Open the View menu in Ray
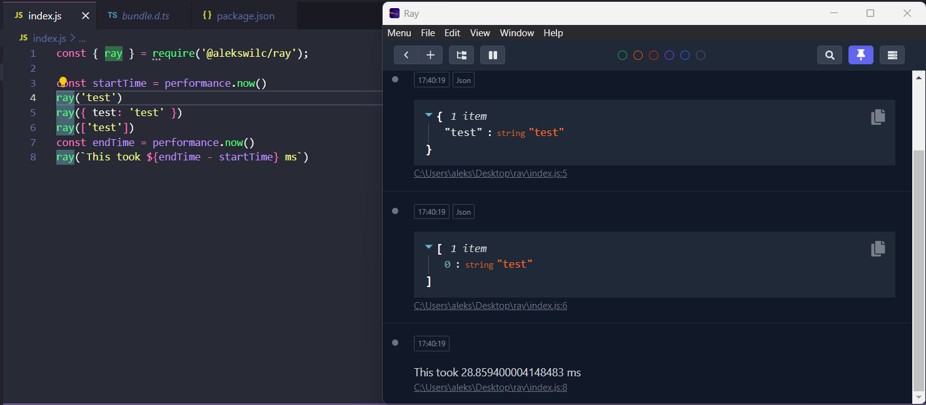Image resolution: width=926 pixels, height=405 pixels. 480,33
